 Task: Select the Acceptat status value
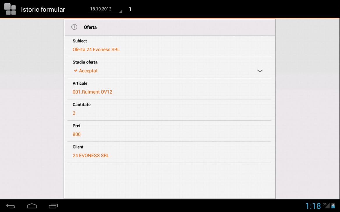point(88,71)
